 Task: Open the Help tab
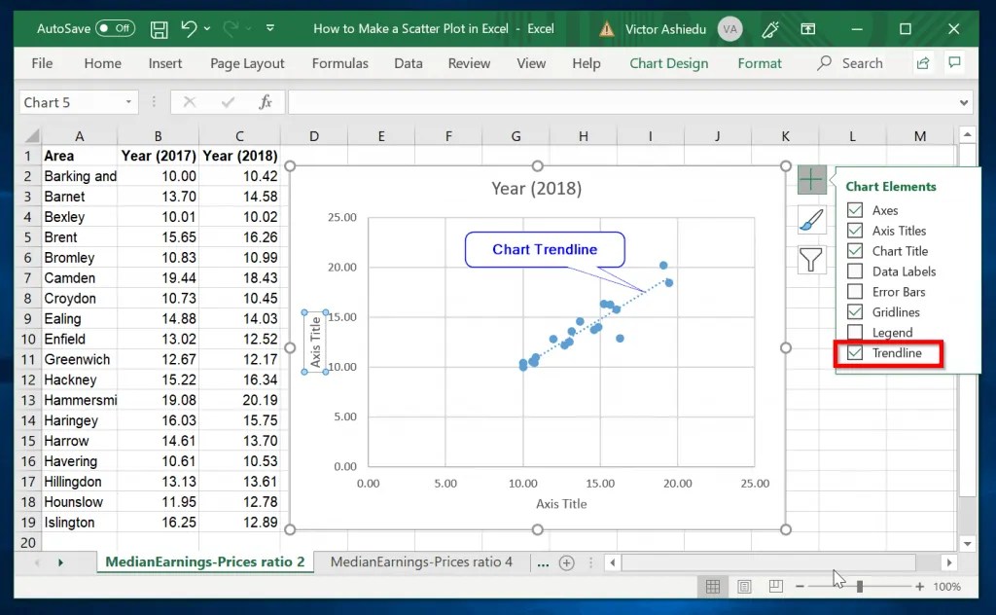click(x=586, y=63)
